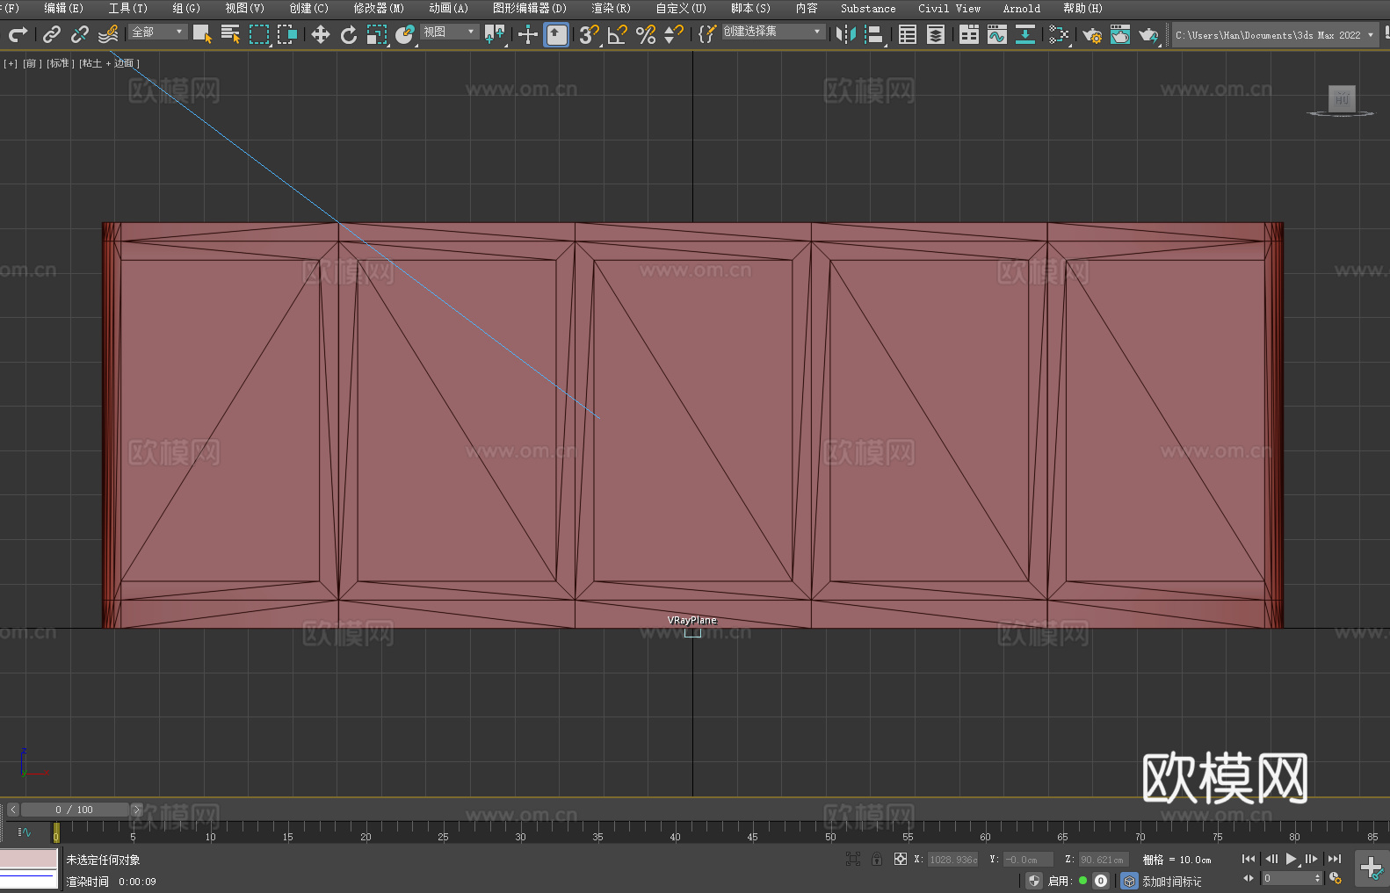
Task: Activate the Select and Rotate tool
Action: 349,34
